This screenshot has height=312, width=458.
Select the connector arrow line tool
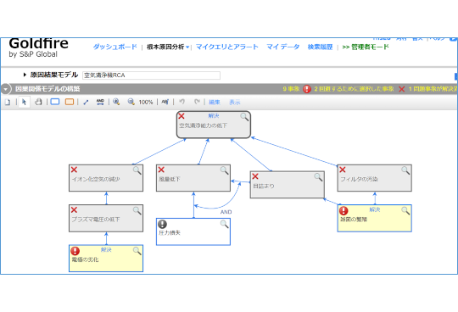86,102
